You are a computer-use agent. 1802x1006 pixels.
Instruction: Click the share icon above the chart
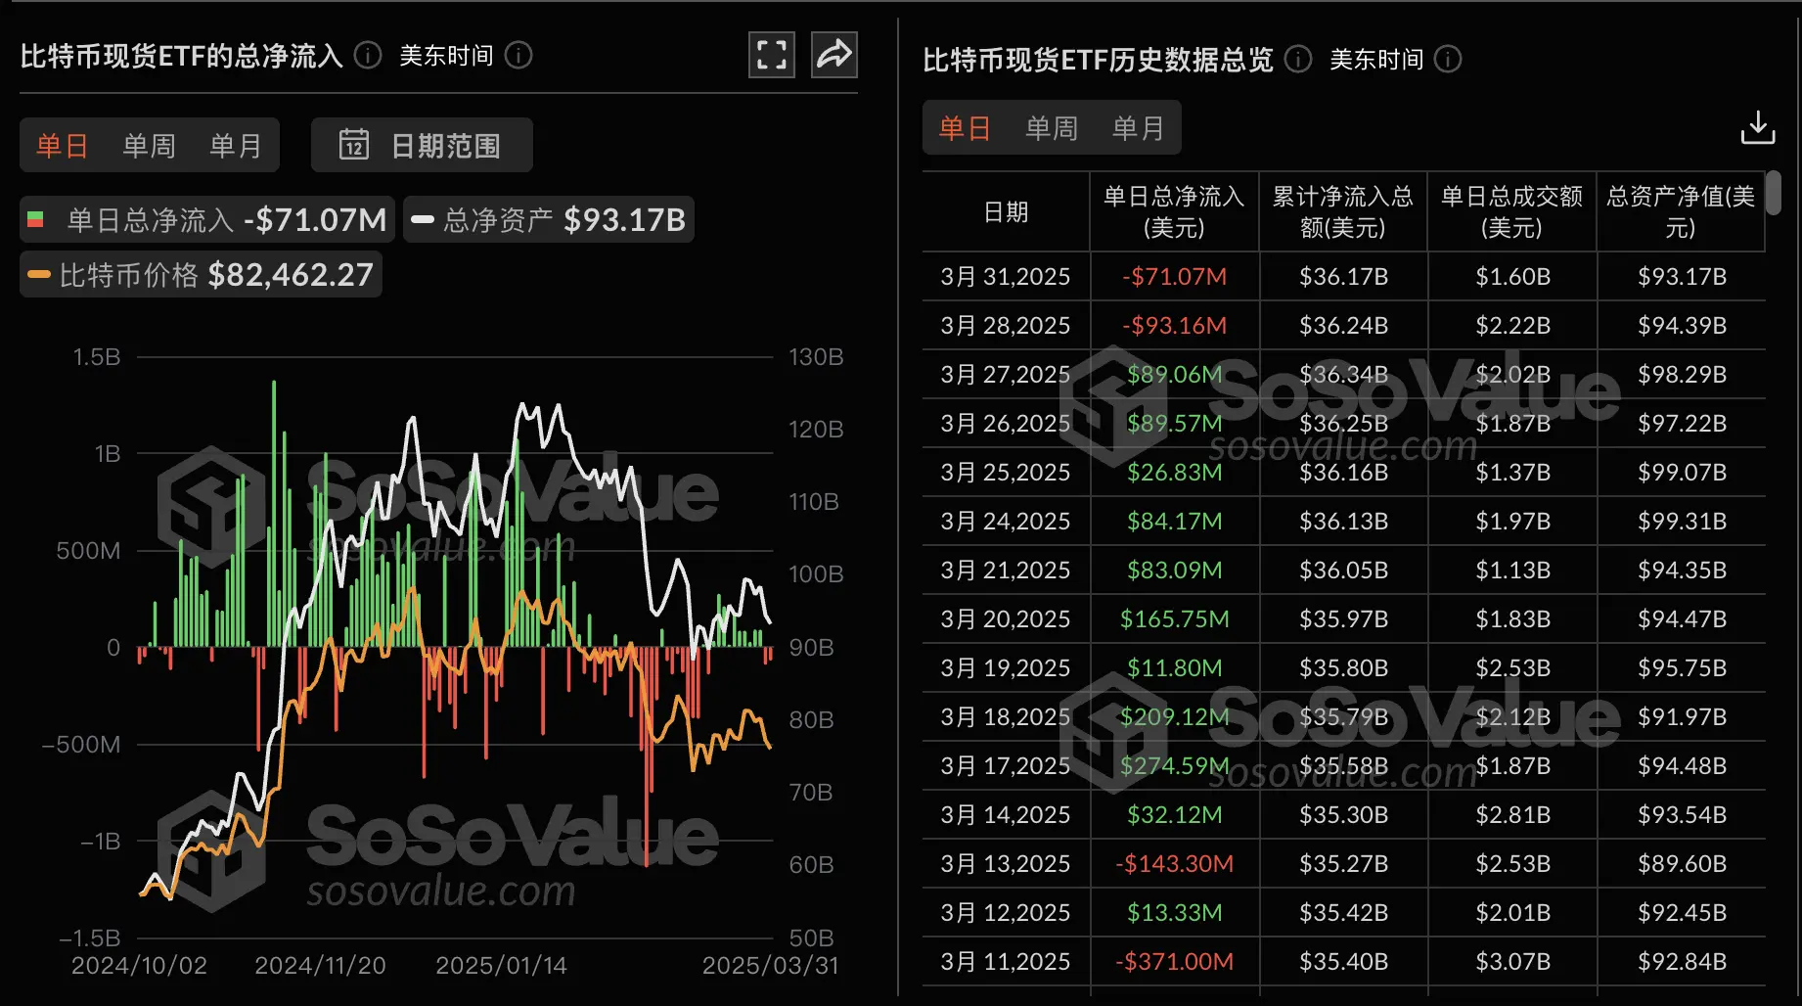coord(833,55)
